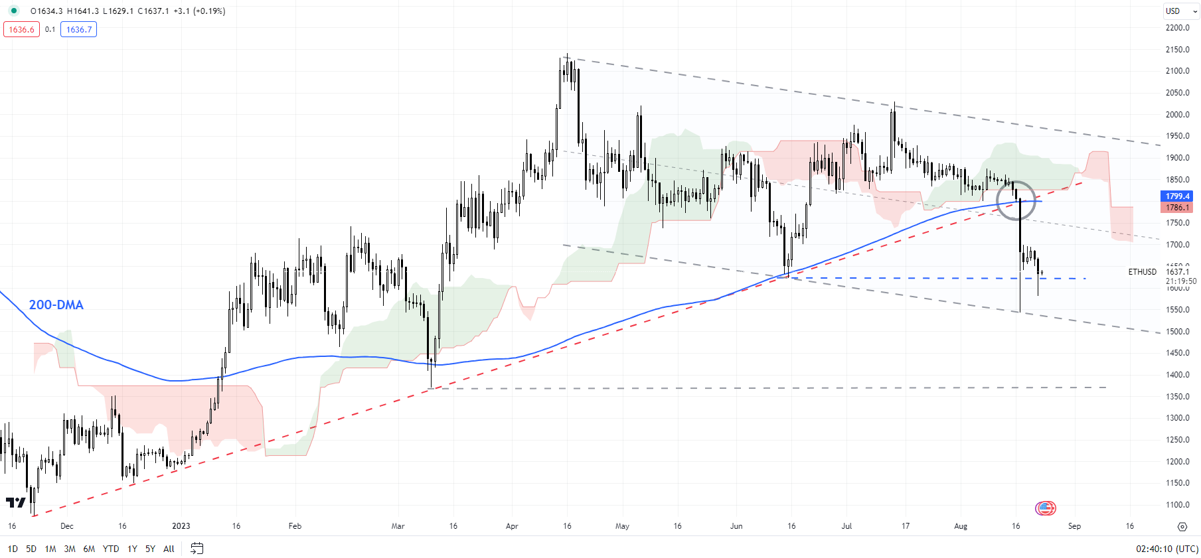
Task: Select the All time range
Action: (169, 549)
